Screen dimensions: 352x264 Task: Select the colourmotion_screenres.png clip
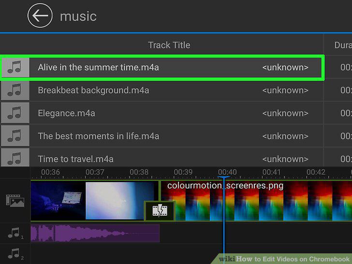[256, 201]
